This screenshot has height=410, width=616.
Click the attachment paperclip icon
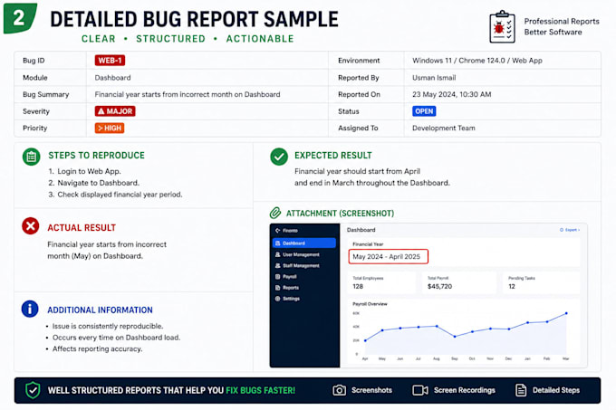[x=275, y=213]
